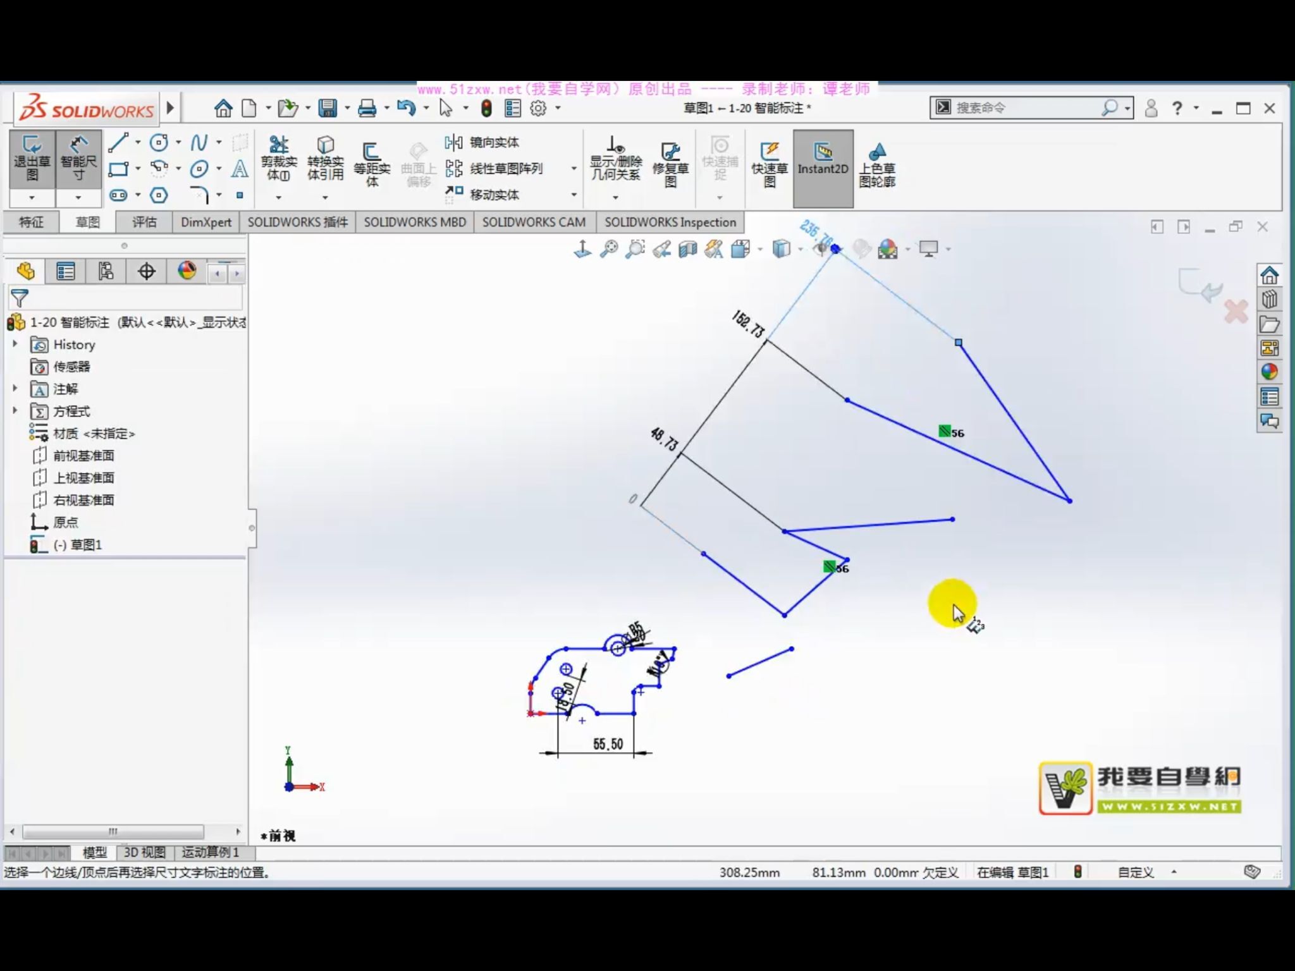
Task: Switch to the SOLIDWORKS Inspection tab
Action: [x=670, y=222]
